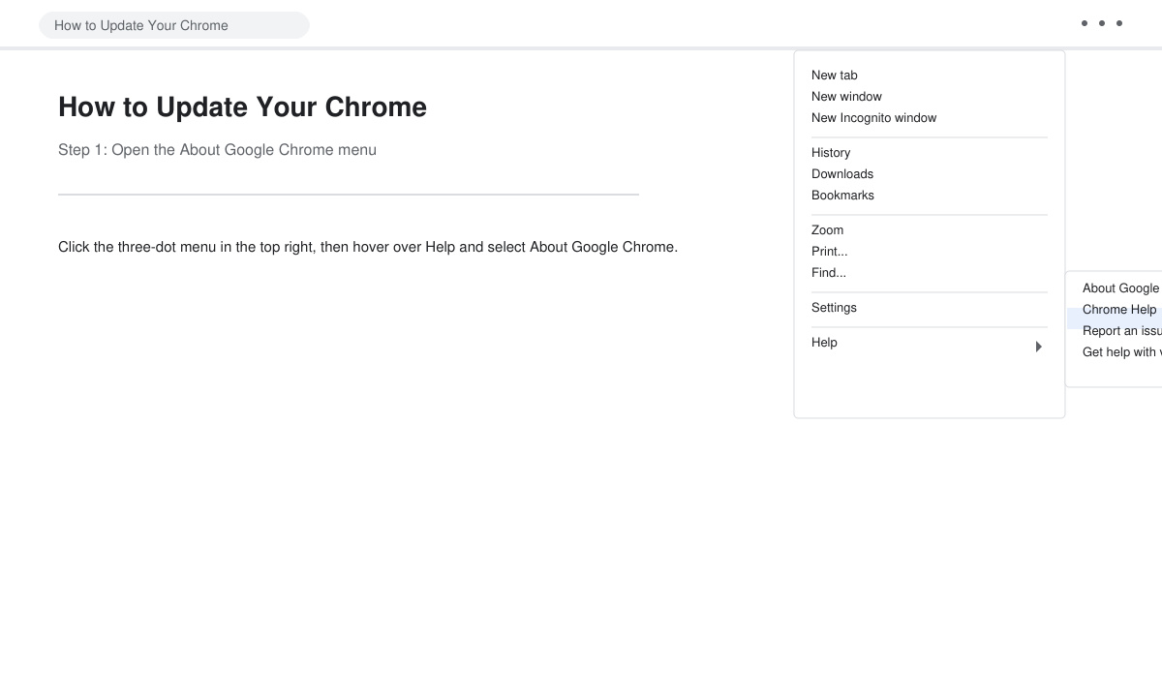Click the Step 1 subtitle text

(217, 150)
